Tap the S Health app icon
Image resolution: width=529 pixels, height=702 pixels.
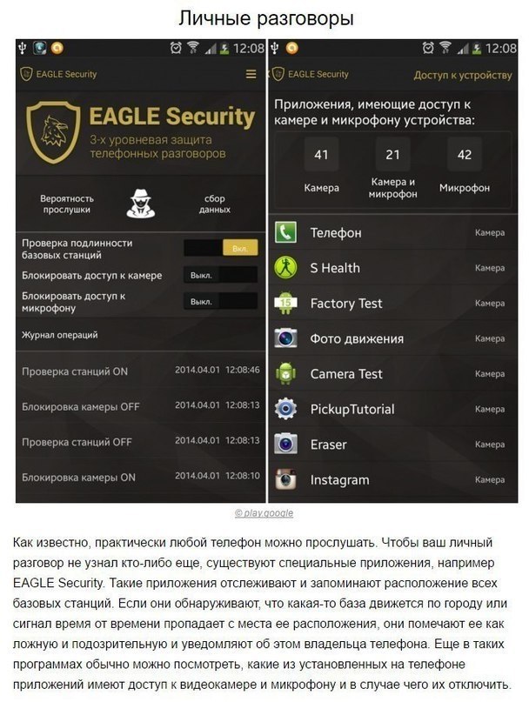coord(285,268)
